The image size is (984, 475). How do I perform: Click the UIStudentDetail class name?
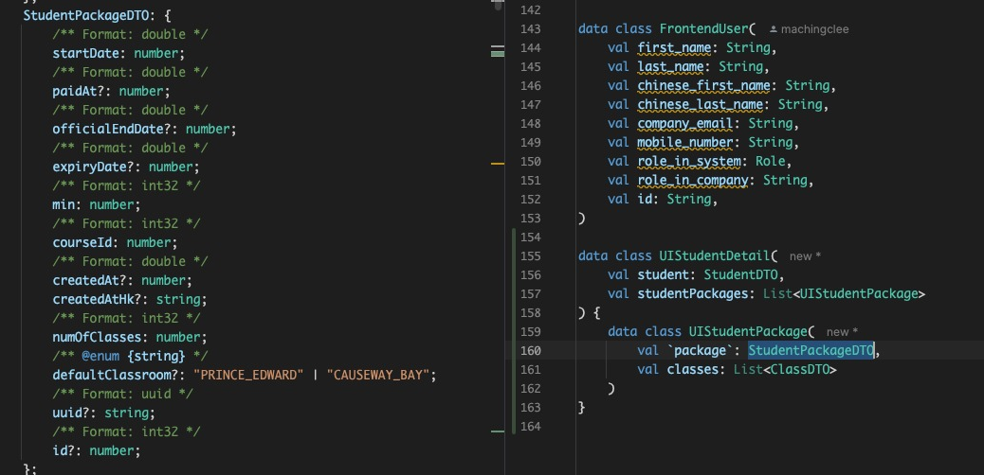coord(715,255)
